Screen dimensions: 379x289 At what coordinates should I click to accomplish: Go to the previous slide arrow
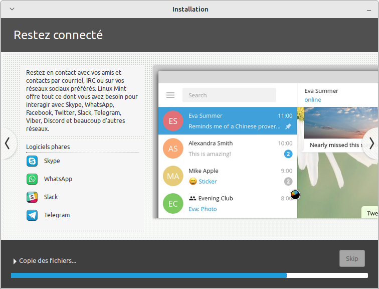(x=7, y=144)
